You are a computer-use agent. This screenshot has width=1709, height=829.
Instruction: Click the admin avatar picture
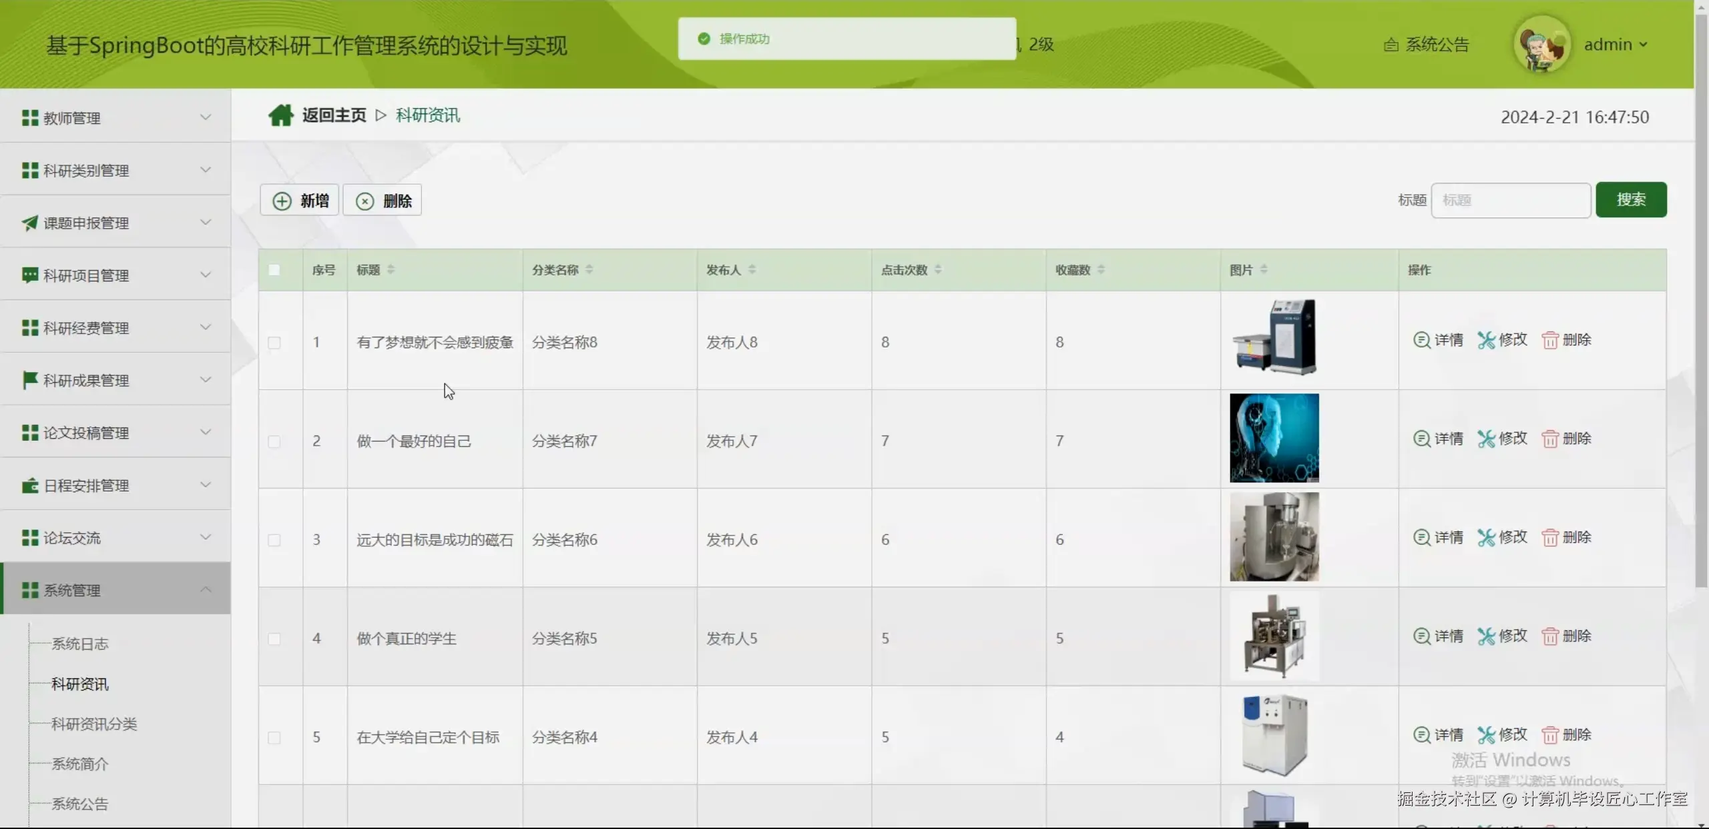[1541, 45]
